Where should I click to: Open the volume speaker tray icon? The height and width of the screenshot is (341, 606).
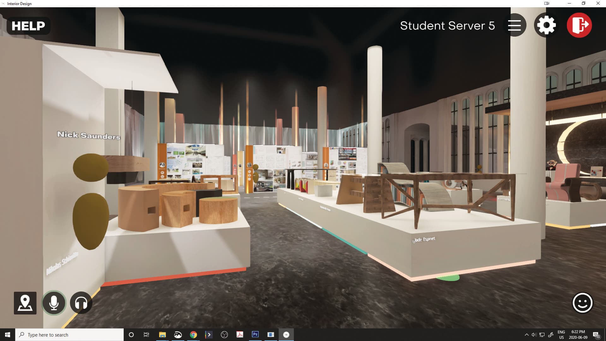coord(534,335)
